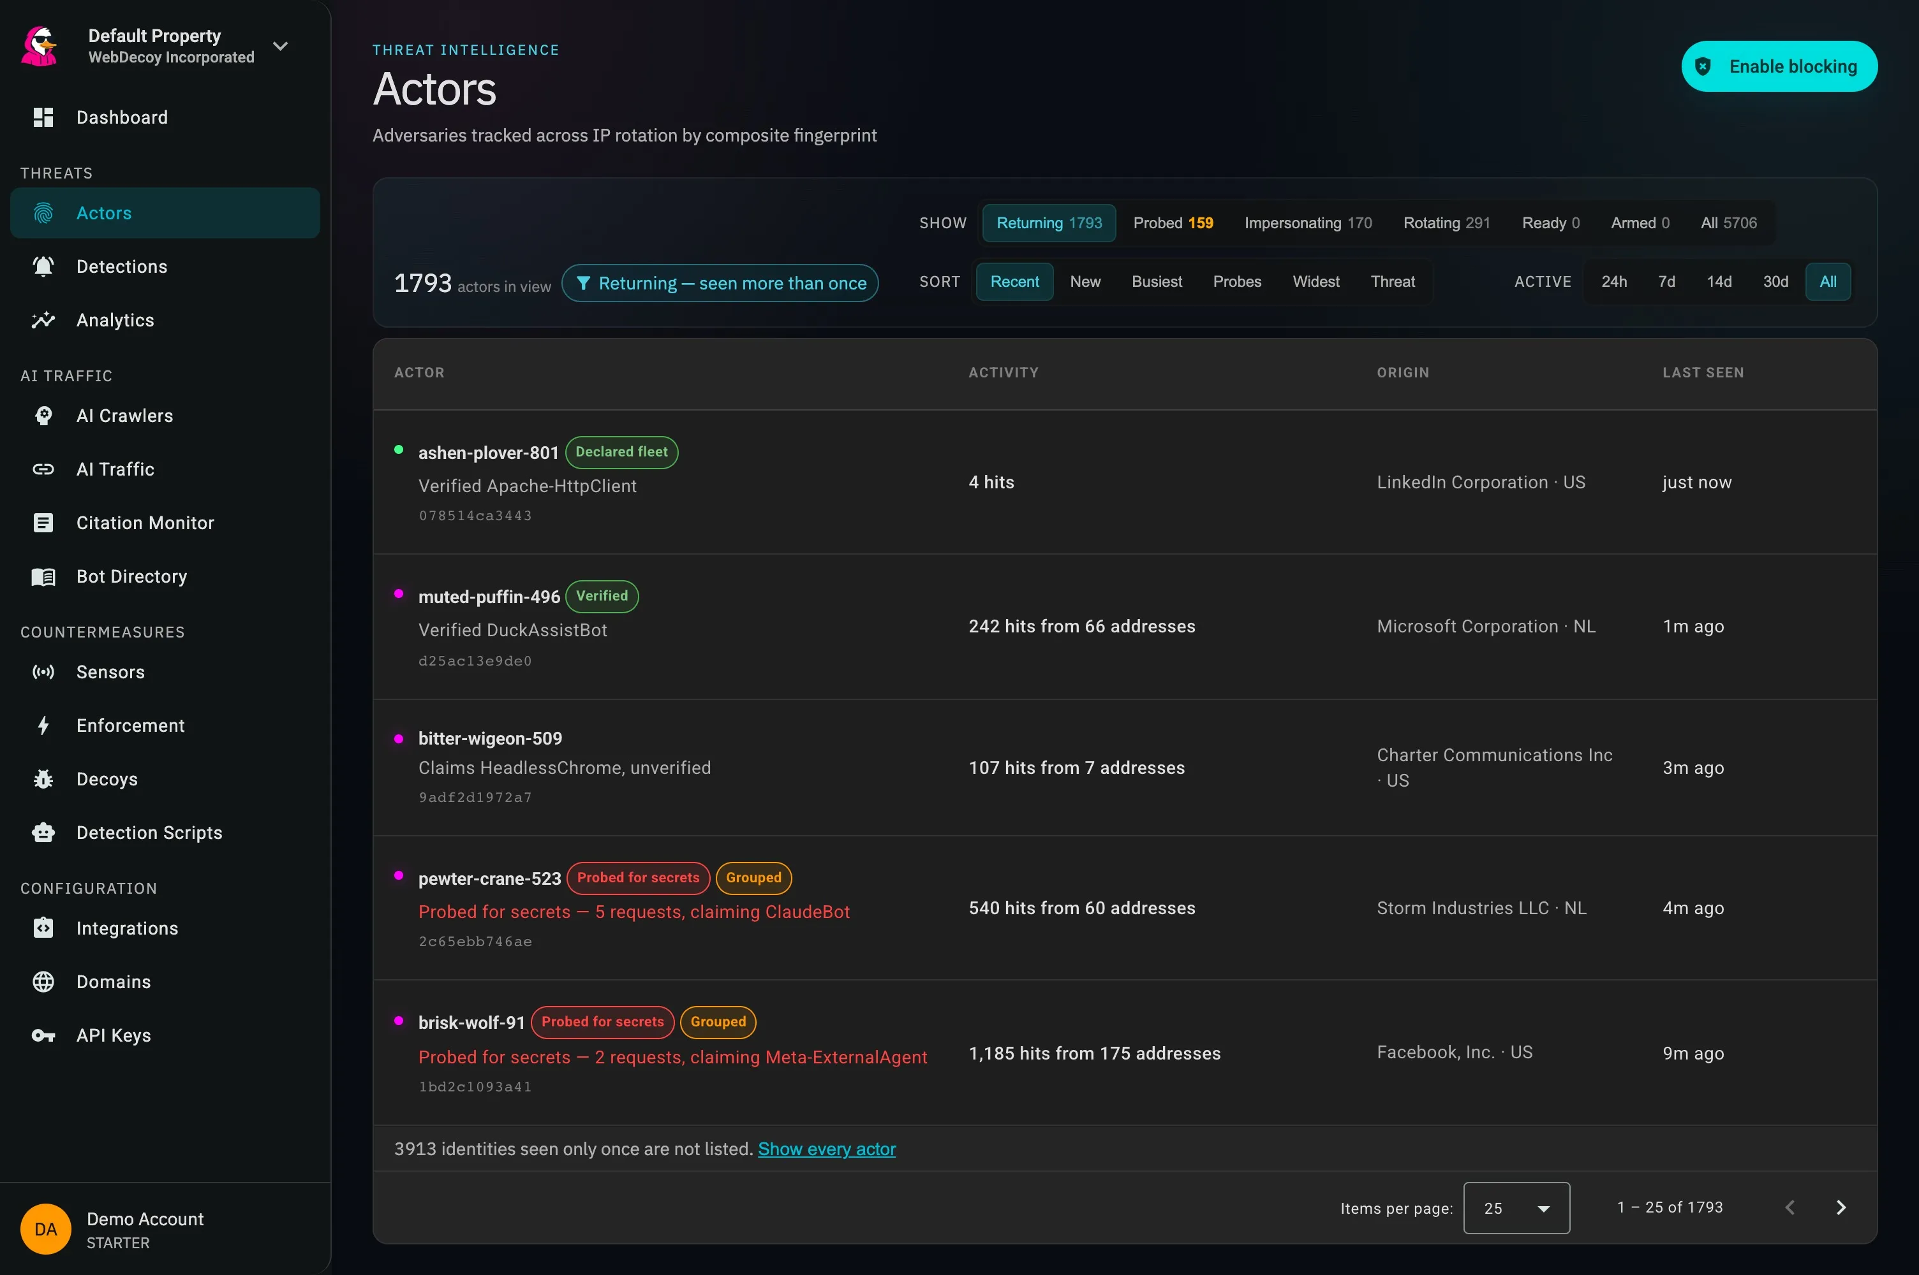Set active range to 7d

1666,281
